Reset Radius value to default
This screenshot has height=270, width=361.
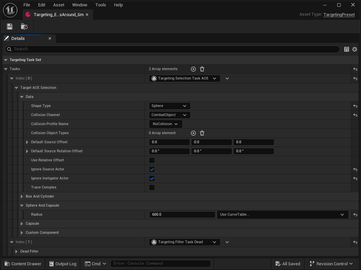point(355,215)
